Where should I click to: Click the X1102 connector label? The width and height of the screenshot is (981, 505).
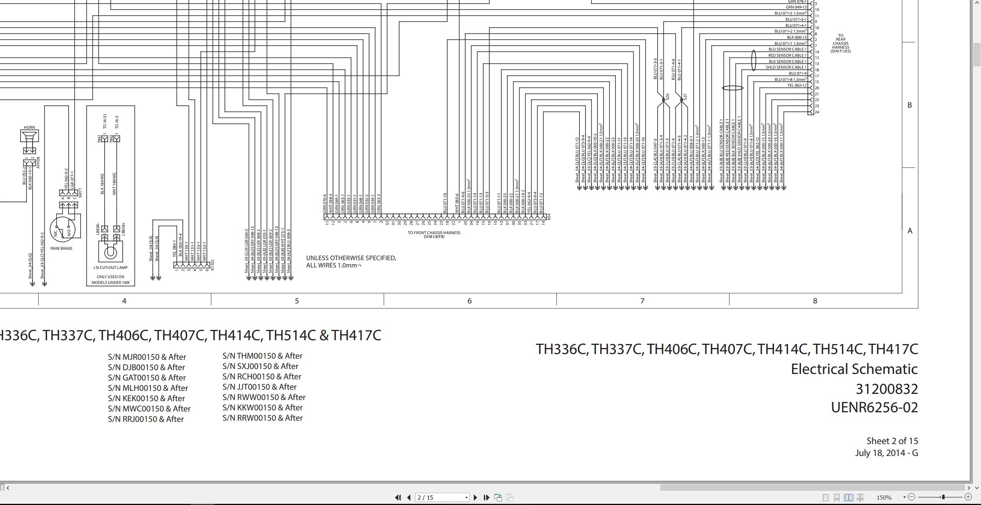click(212, 265)
